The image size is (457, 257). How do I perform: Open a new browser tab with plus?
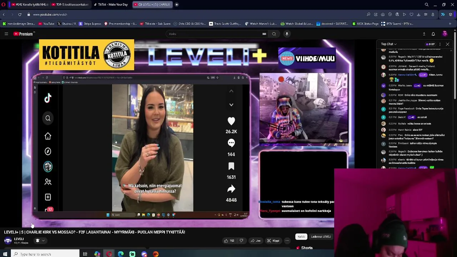coord(177,5)
